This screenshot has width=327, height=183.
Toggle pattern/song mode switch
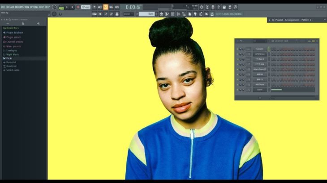click(x=61, y=7)
